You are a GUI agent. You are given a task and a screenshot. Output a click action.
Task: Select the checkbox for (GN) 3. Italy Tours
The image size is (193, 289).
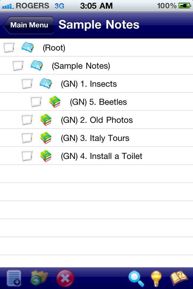(27, 138)
